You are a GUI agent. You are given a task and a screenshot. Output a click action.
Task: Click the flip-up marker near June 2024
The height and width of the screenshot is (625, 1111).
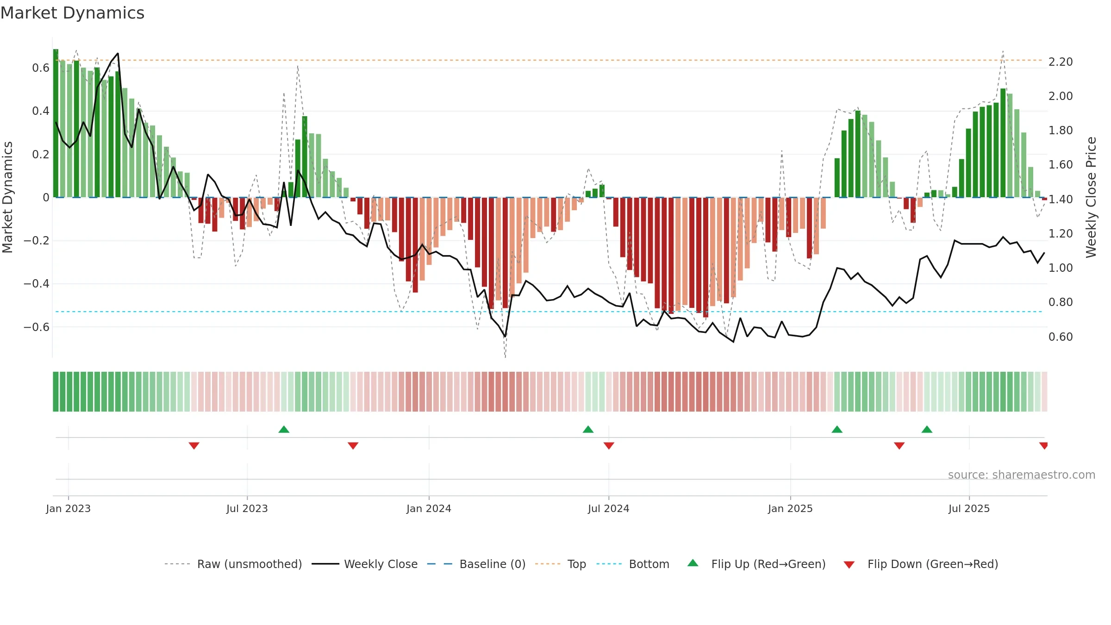pos(588,429)
